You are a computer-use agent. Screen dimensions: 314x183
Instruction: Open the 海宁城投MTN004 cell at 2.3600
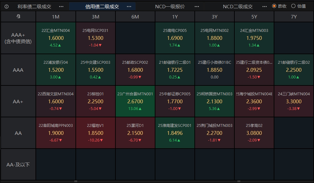point(254,101)
